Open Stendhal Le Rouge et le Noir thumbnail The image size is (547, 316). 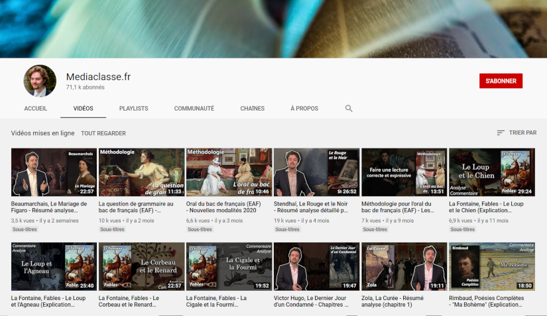tap(316, 172)
